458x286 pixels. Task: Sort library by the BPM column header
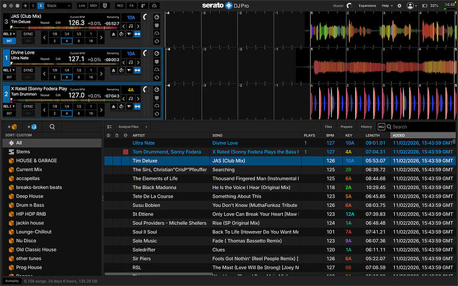(330, 135)
